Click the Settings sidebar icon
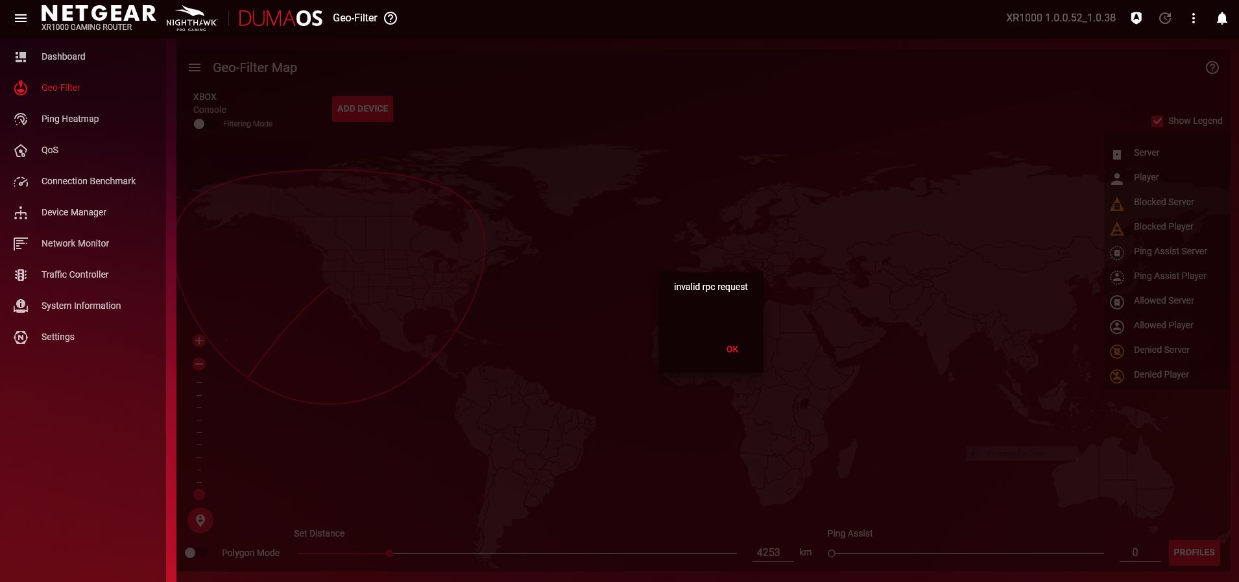The height and width of the screenshot is (582, 1239). (21, 337)
